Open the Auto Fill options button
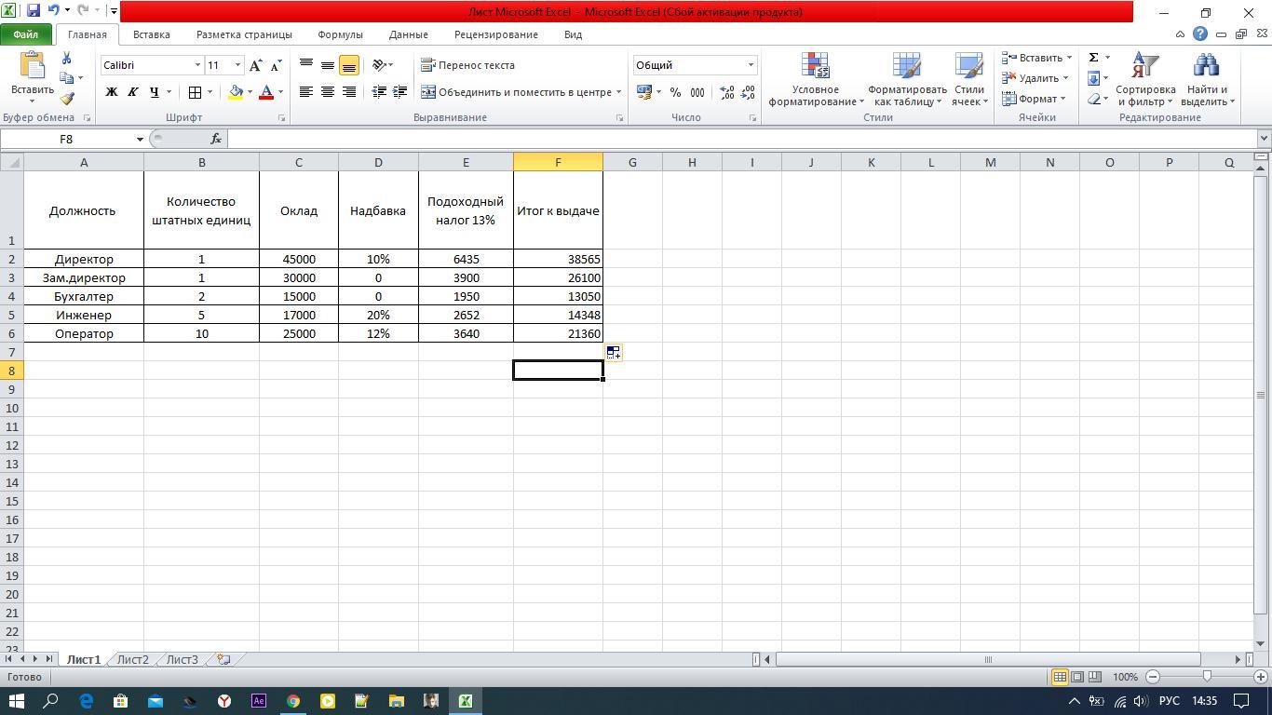Viewport: 1272px width, 715px height. click(x=614, y=353)
